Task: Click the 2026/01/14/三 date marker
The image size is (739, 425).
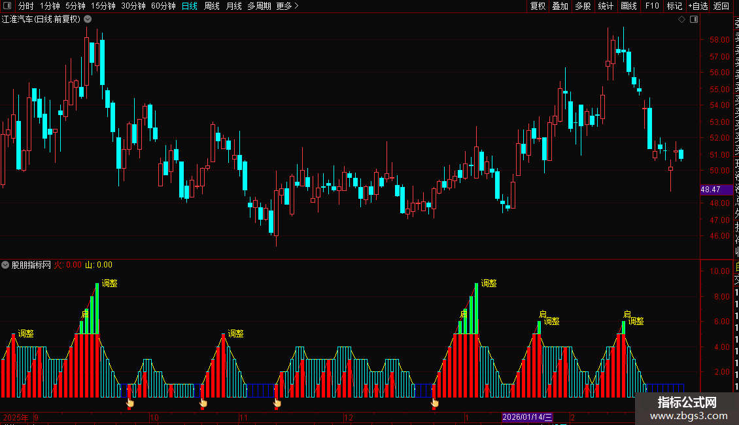Action: click(x=527, y=417)
